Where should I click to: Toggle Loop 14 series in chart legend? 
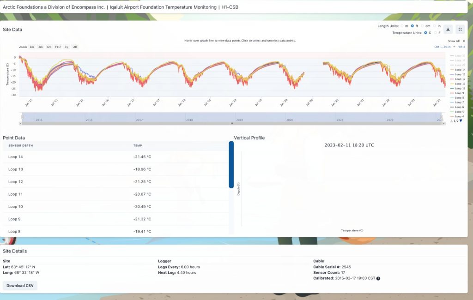[x=460, y=70]
